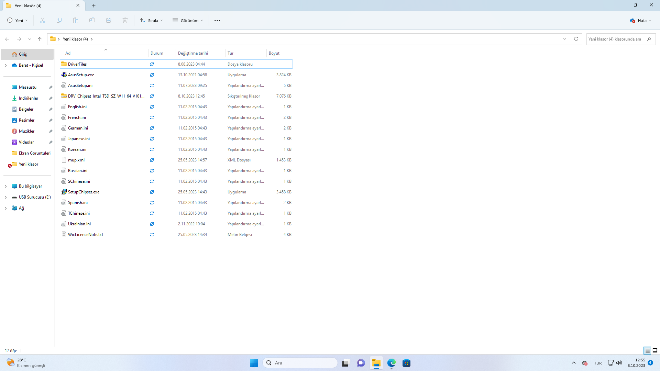Open the chat app on taskbar
The width and height of the screenshot is (660, 371).
(361, 363)
